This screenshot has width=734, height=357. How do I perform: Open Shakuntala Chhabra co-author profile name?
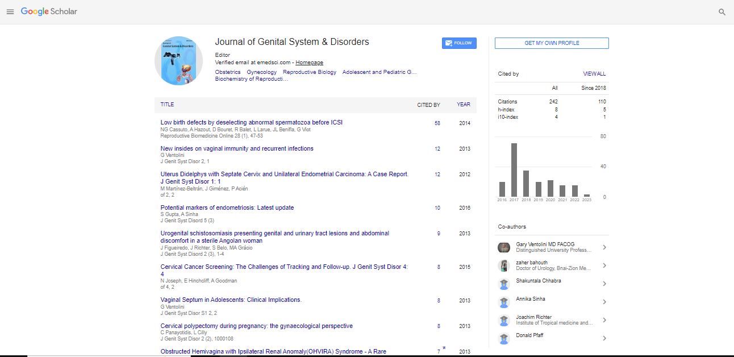537,281
